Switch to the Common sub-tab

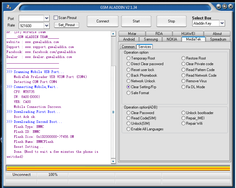[x=128, y=47]
